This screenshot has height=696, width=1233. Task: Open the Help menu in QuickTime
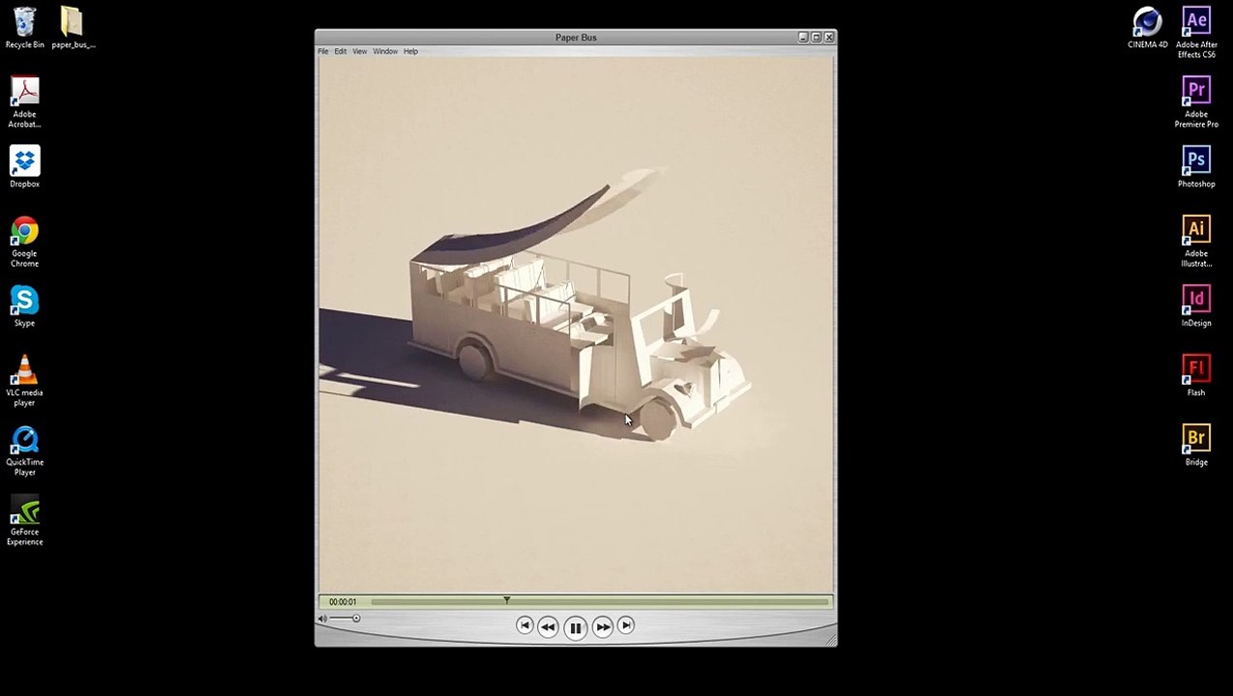click(410, 51)
